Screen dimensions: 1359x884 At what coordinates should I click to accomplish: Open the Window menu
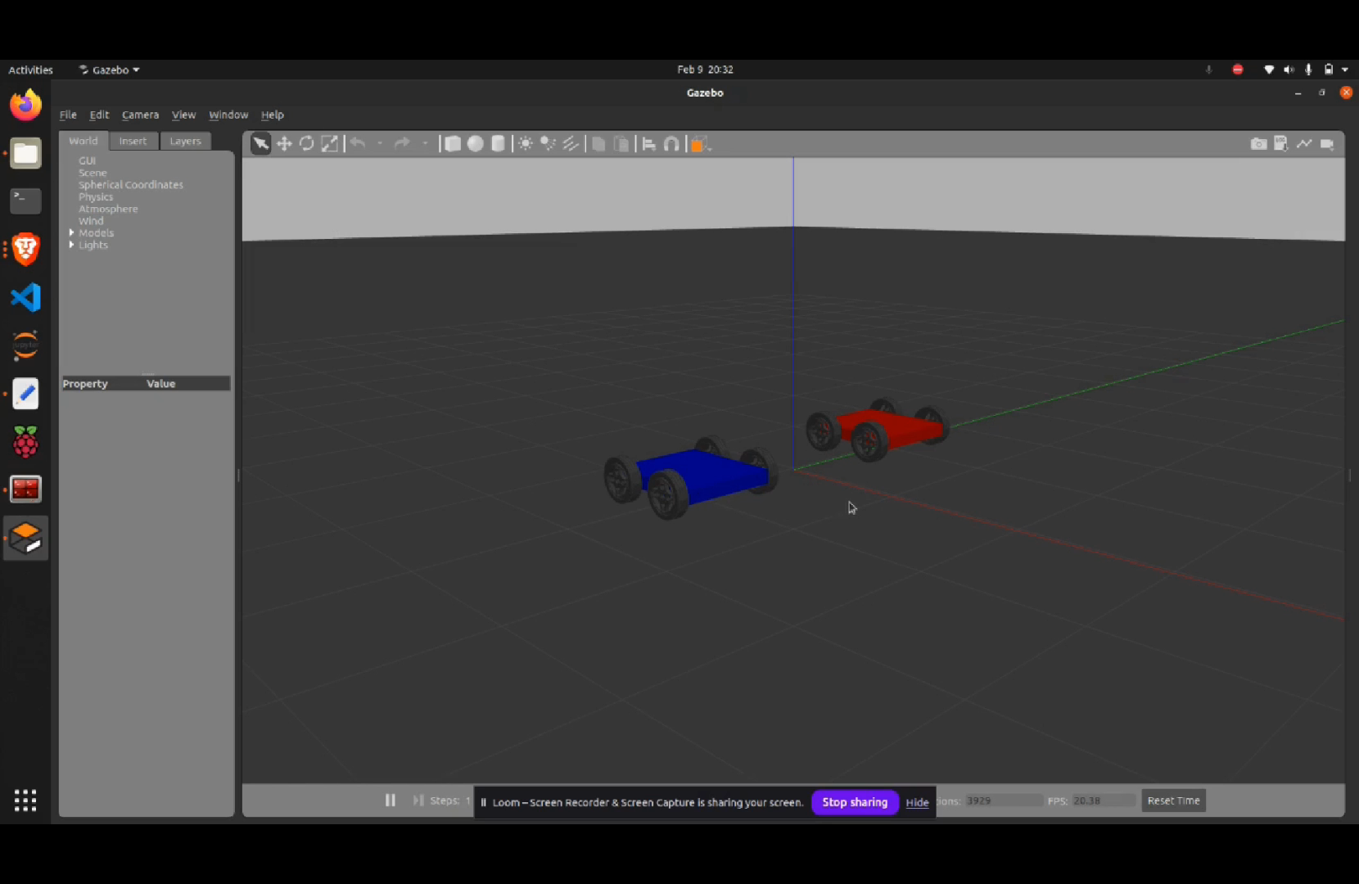(x=228, y=115)
